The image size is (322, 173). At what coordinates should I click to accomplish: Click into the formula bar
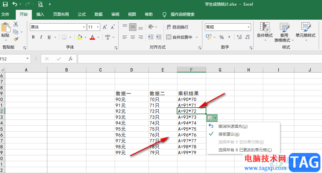[200, 59]
